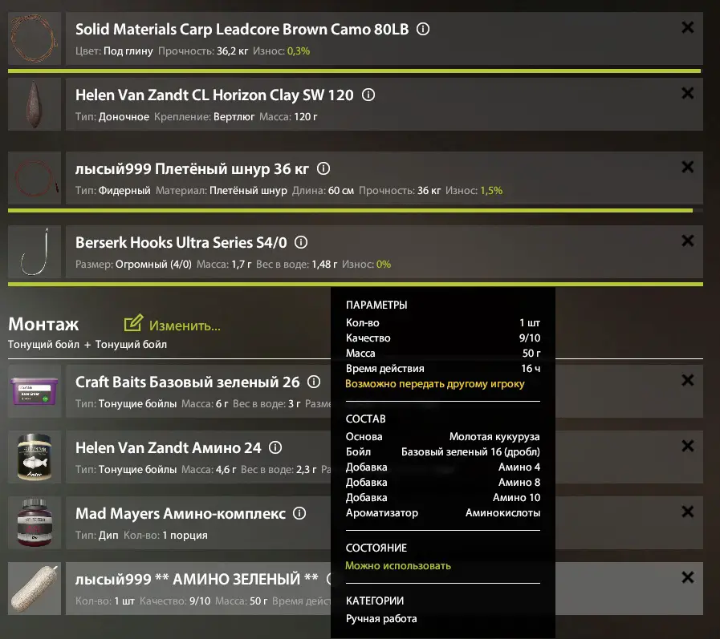View info for Berserk Hooks Ultra Series S4/0
This screenshot has height=639, width=720.
coord(301,242)
